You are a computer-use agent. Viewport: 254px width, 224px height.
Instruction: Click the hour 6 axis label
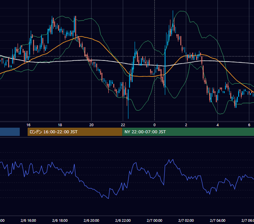[249, 125]
